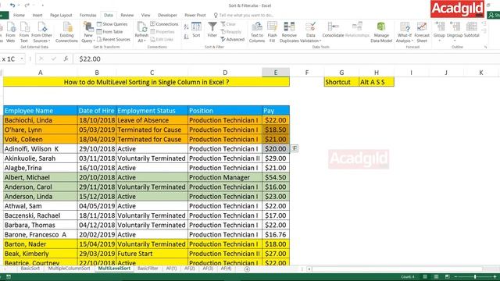Click the Consolidate icon
Viewport: 500px width, 281px height.
(x=334, y=30)
